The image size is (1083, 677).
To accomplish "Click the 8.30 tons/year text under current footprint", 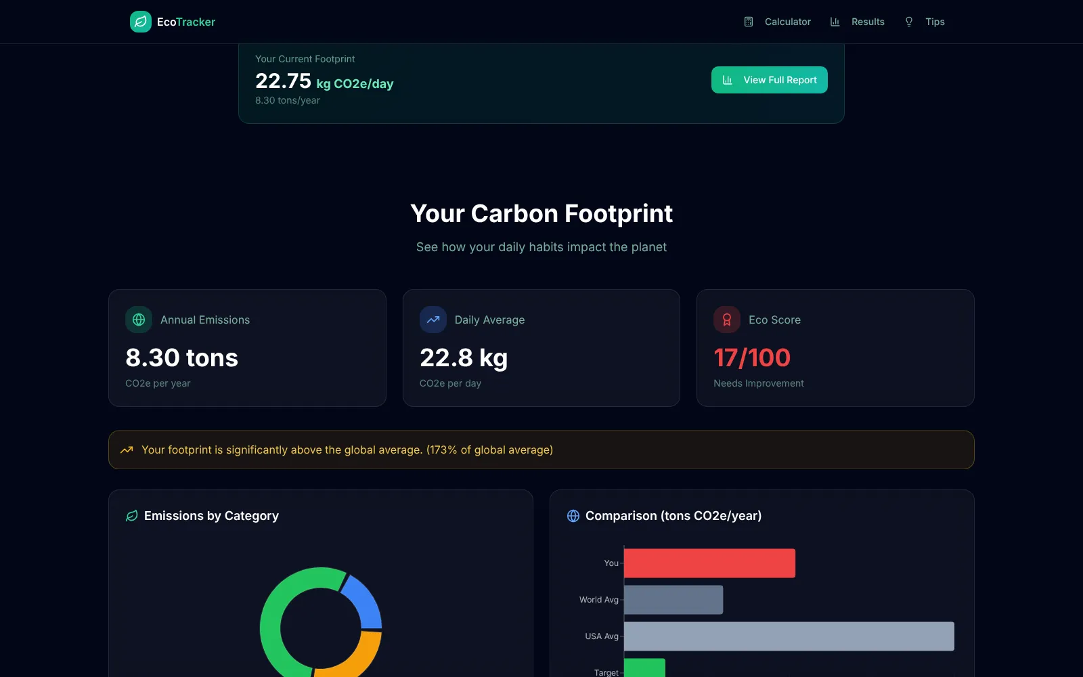I will click(x=288, y=100).
